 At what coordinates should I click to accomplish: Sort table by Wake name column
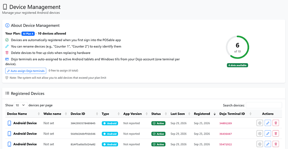[55, 114]
